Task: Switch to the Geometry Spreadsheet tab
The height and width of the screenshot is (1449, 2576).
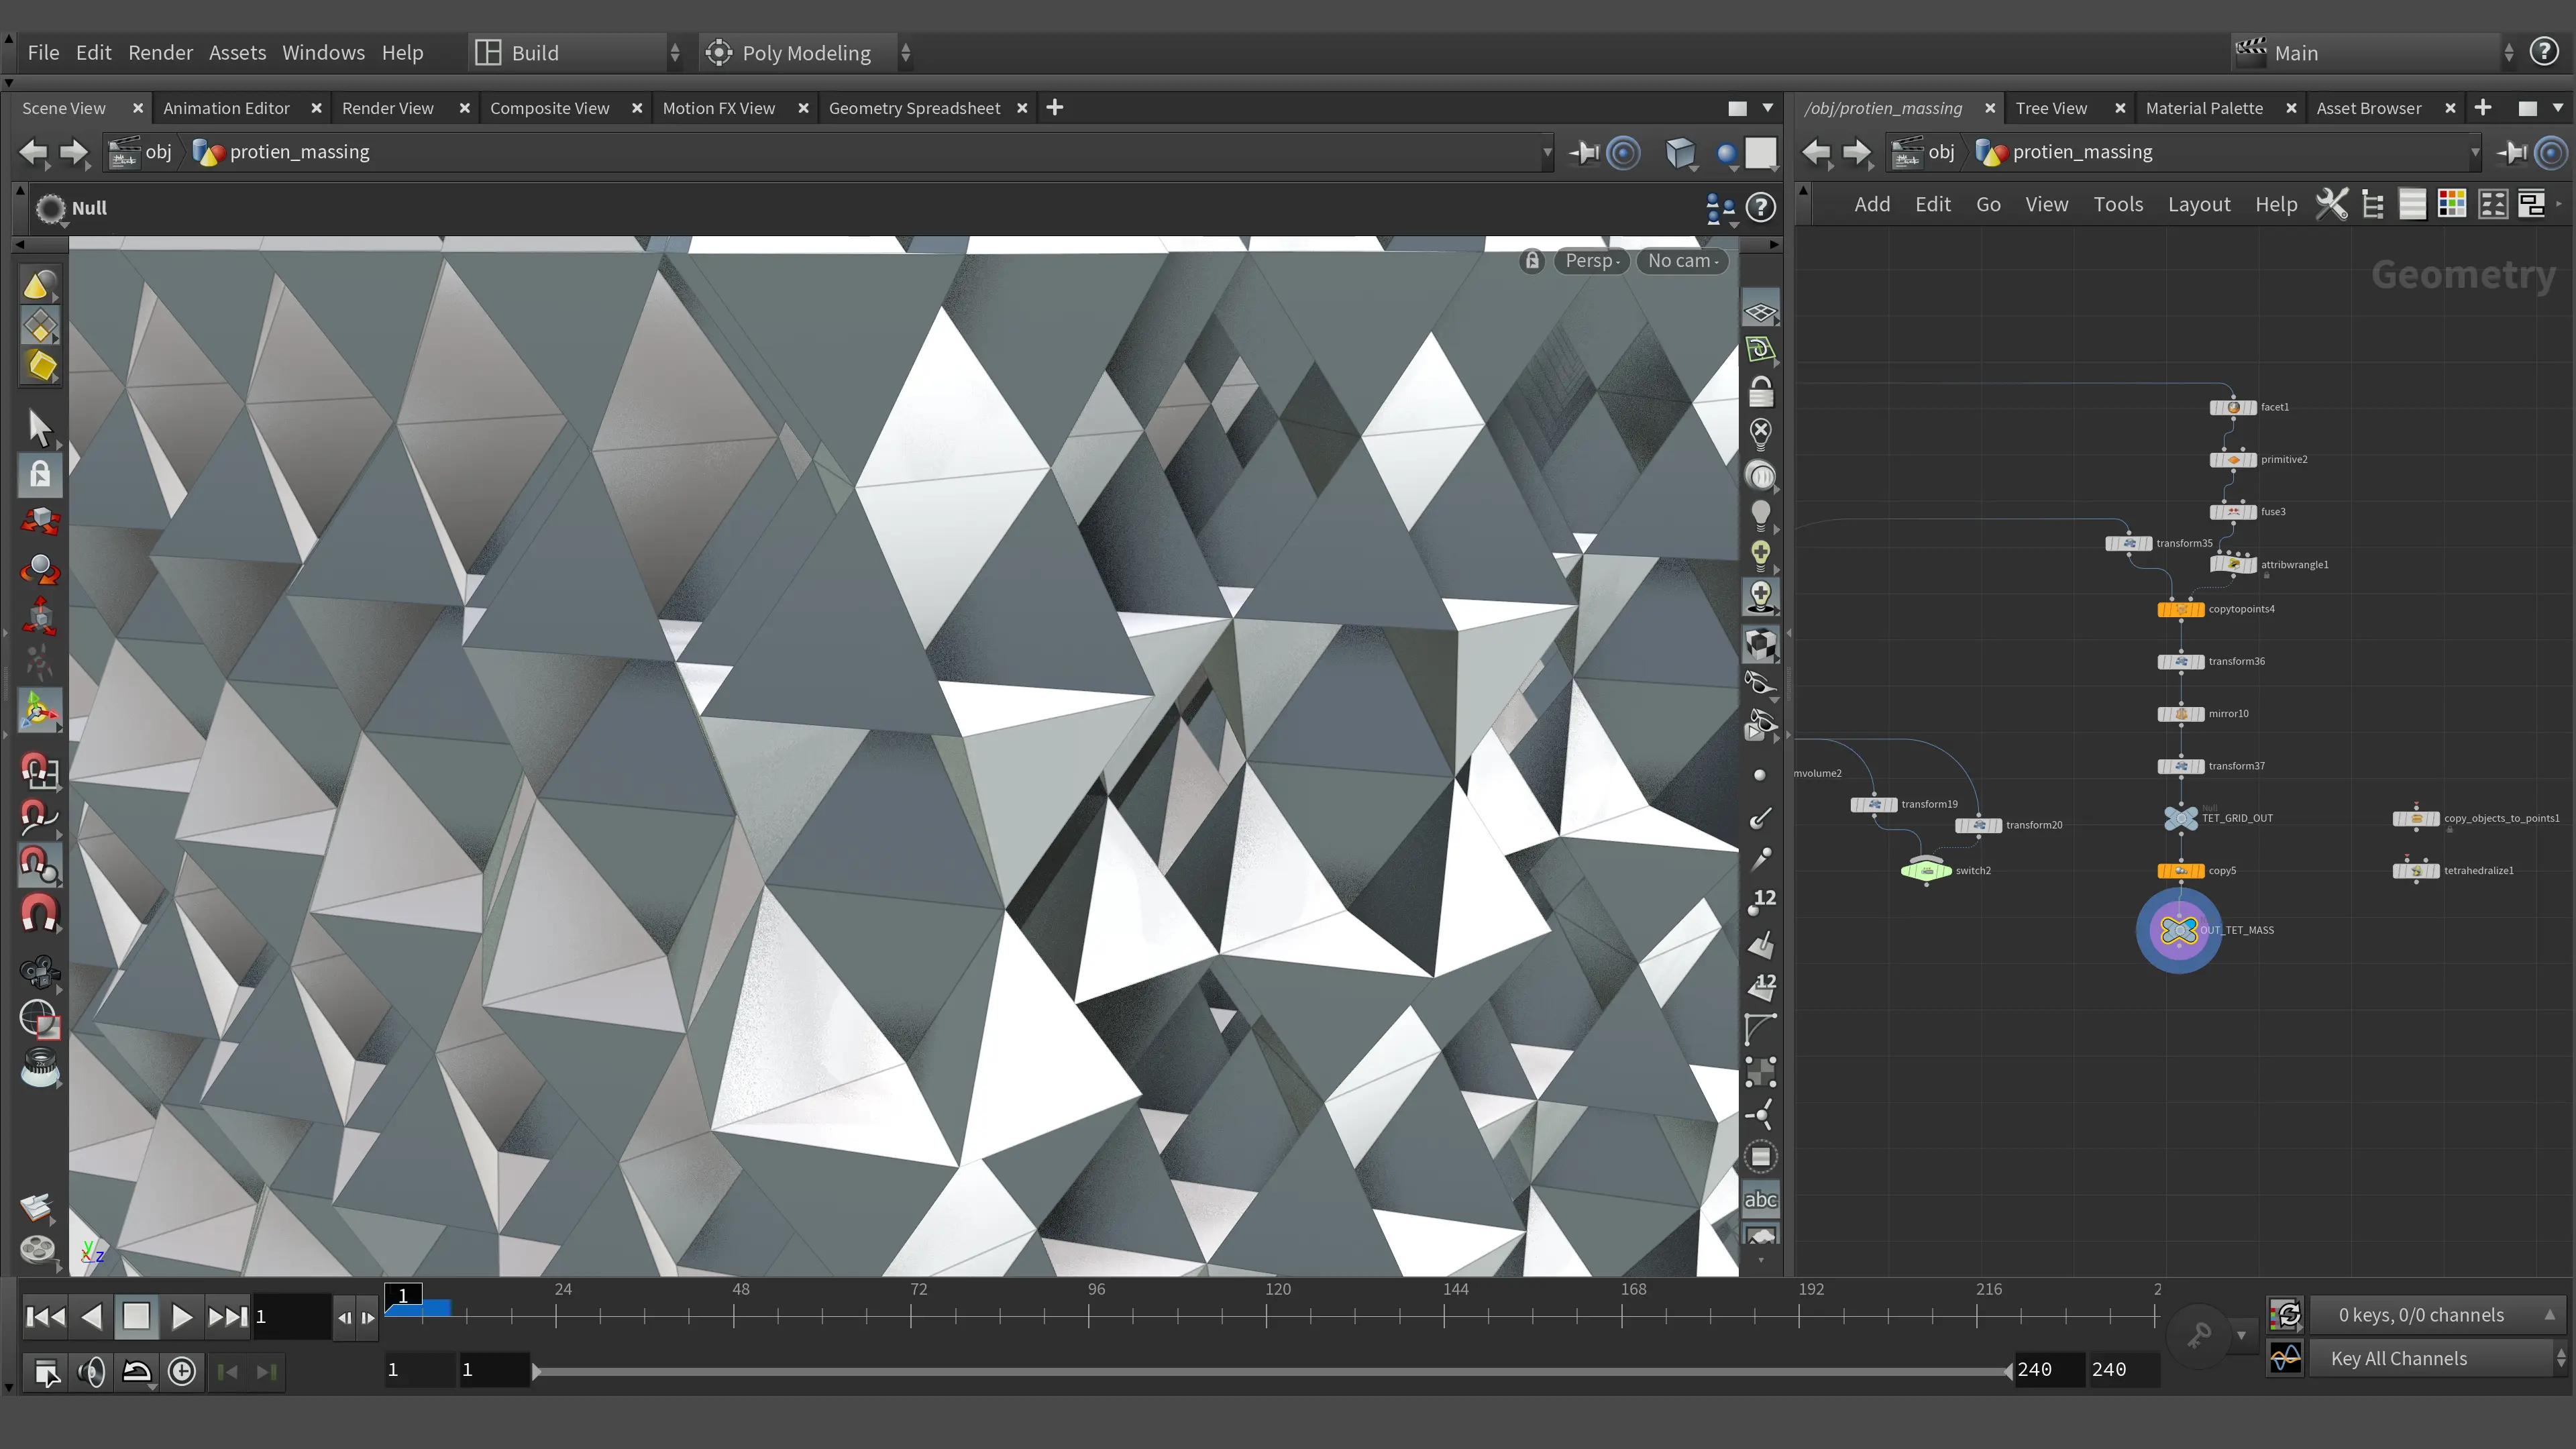Action: tap(914, 108)
